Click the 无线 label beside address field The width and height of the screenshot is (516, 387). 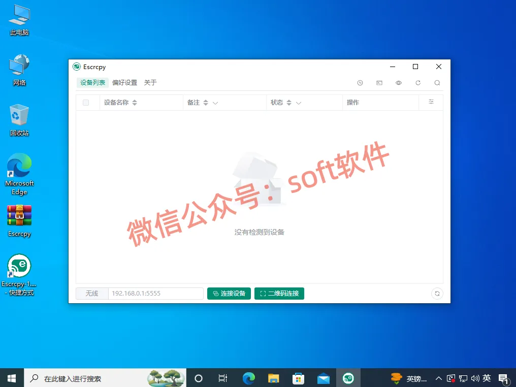coord(92,294)
